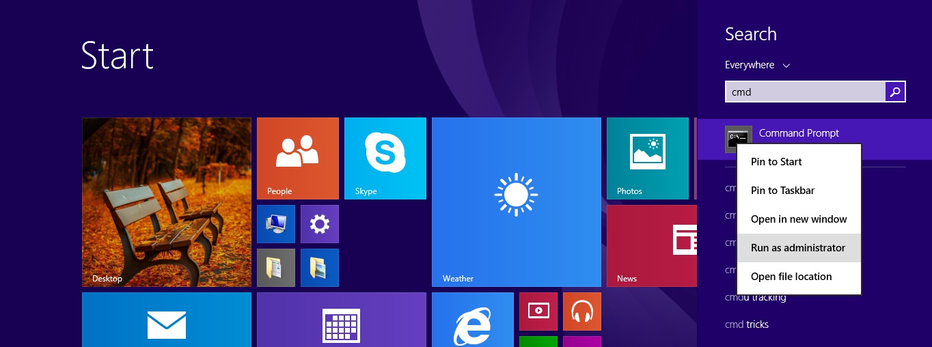The image size is (932, 347).
Task: Launch the Skype tile
Action: tap(385, 158)
